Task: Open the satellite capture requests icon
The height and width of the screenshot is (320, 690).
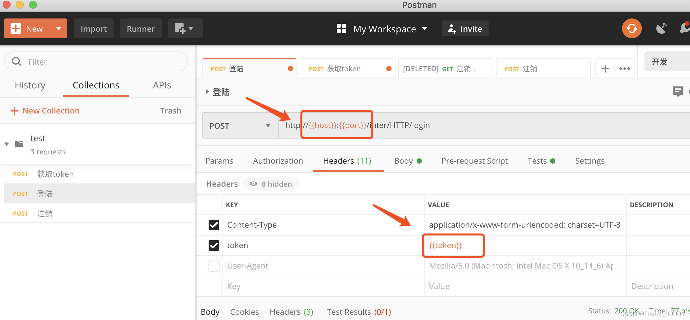Action: coord(661,29)
